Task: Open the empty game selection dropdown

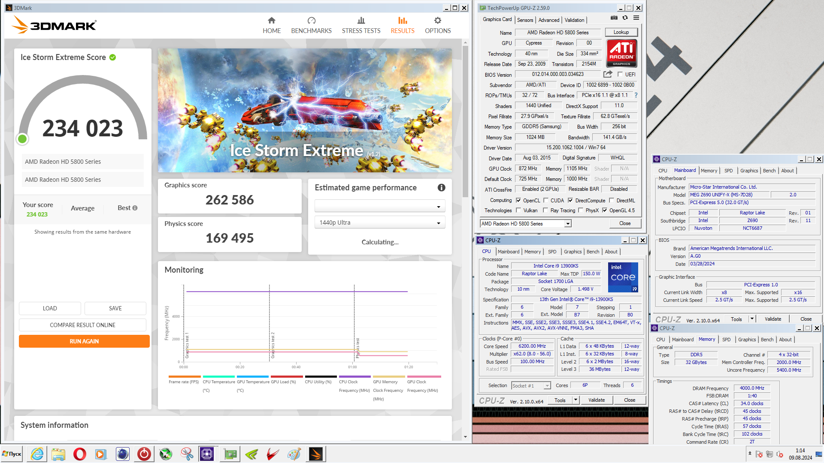Action: click(x=380, y=206)
